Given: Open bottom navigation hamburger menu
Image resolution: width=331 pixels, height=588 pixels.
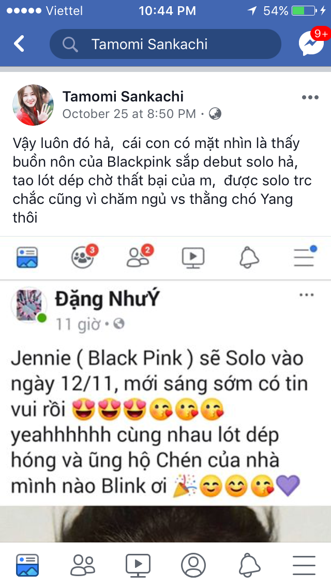Looking at the screenshot, I should (x=304, y=566).
